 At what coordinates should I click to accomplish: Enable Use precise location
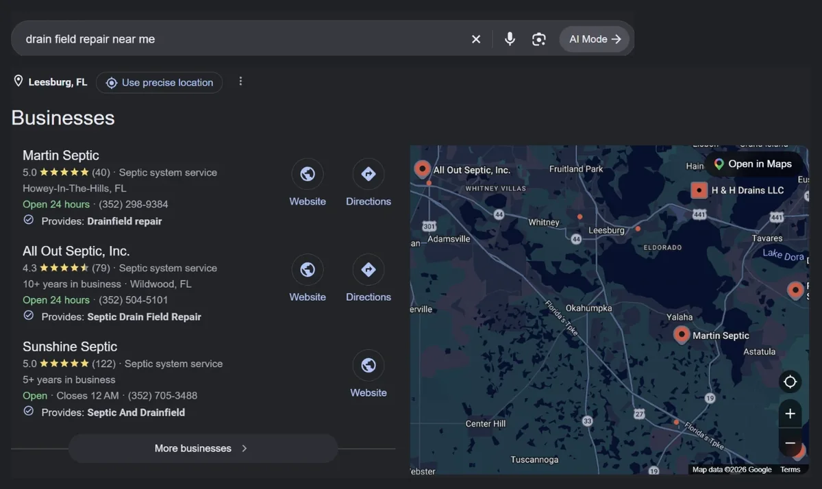[159, 83]
